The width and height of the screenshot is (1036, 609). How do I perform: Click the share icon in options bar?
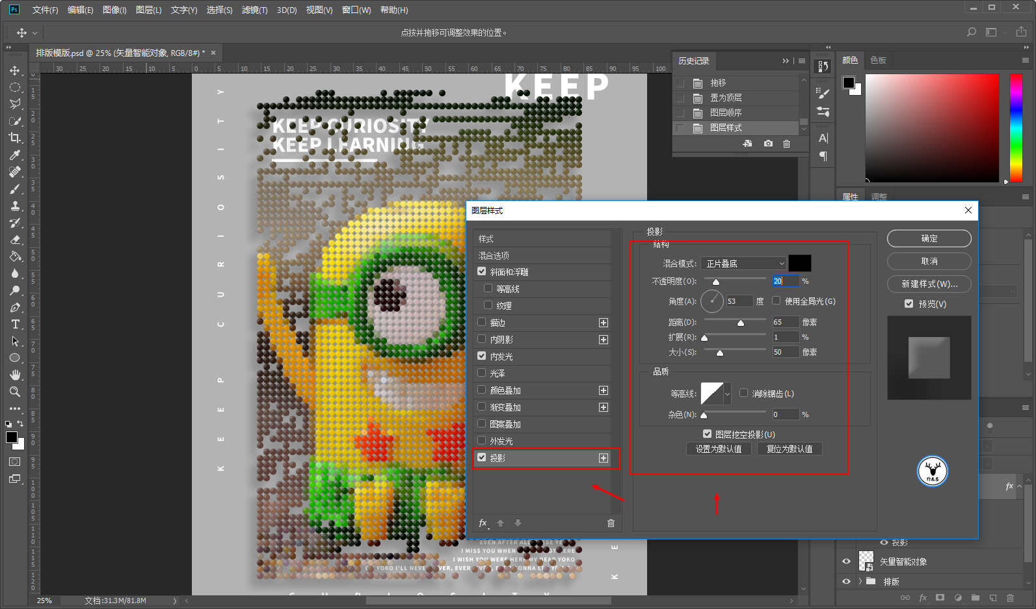click(x=1021, y=32)
